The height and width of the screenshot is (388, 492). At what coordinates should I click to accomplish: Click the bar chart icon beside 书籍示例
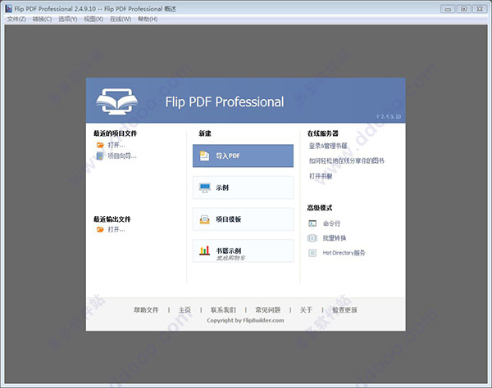[204, 250]
